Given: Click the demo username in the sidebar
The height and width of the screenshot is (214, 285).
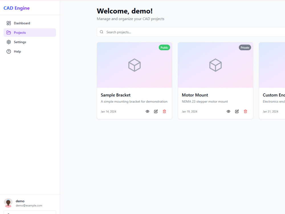Looking at the screenshot, I should pos(20,201).
